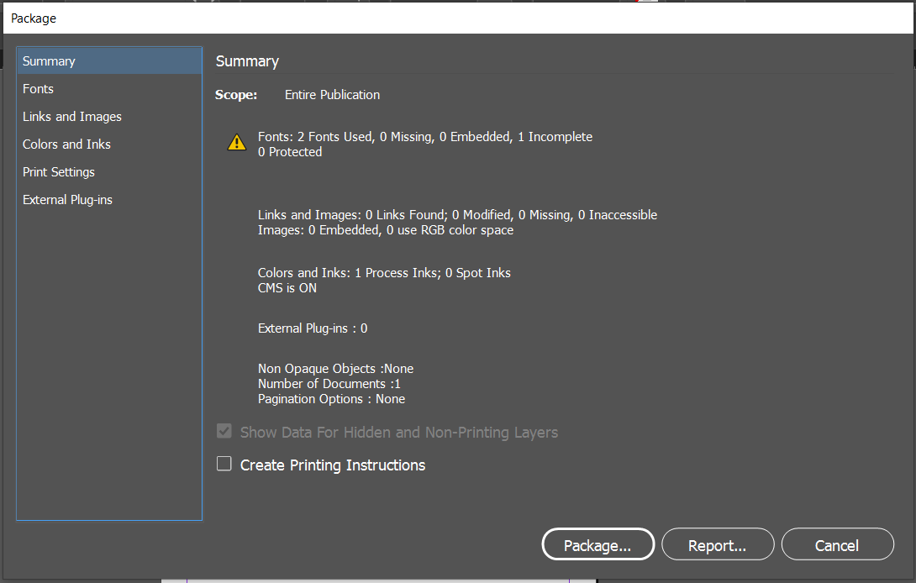Click 'External Plug-ins : 0' text
916x583 pixels.
point(313,328)
